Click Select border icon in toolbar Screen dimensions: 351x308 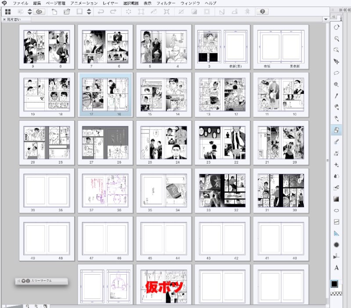coord(207,12)
